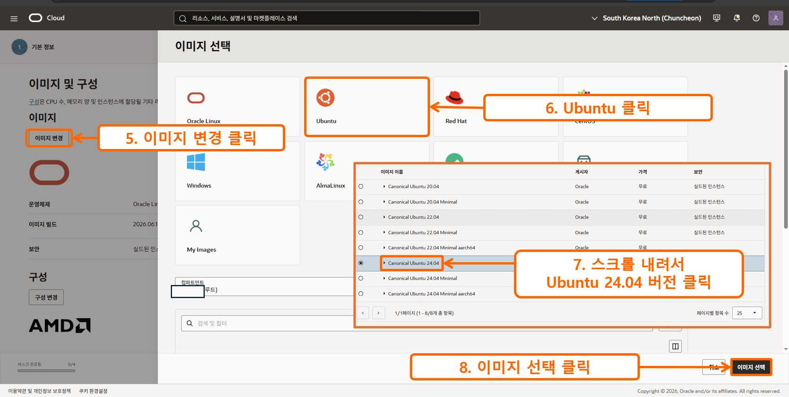The height and width of the screenshot is (397, 789).
Task: Open the Cloud Shell developer tools icon
Action: click(x=716, y=18)
